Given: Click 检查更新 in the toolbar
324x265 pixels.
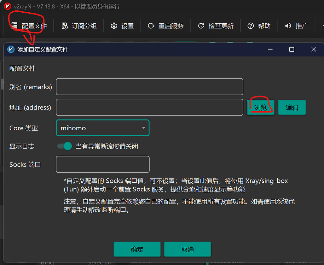Looking at the screenshot, I should (x=216, y=26).
